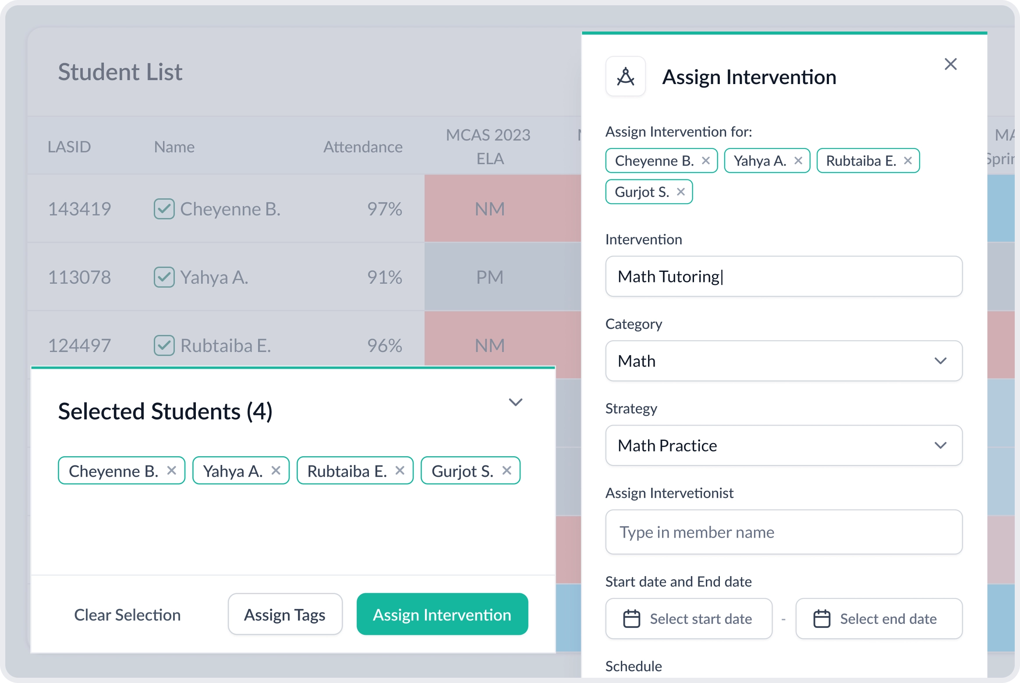Click the Intervention field with Math Tutoring
The image size is (1020, 683).
[x=784, y=276]
